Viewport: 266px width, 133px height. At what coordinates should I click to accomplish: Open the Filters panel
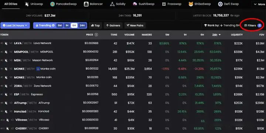tap(253, 25)
